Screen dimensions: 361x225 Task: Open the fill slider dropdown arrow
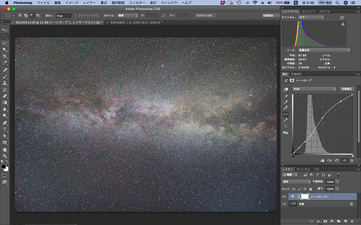337,189
